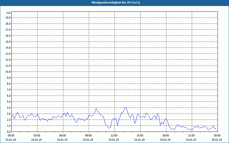Image resolution: width=229 pixels, height=143 pixels.
Task: Select the '9,0' y-axis label
Action: point(9,78)
